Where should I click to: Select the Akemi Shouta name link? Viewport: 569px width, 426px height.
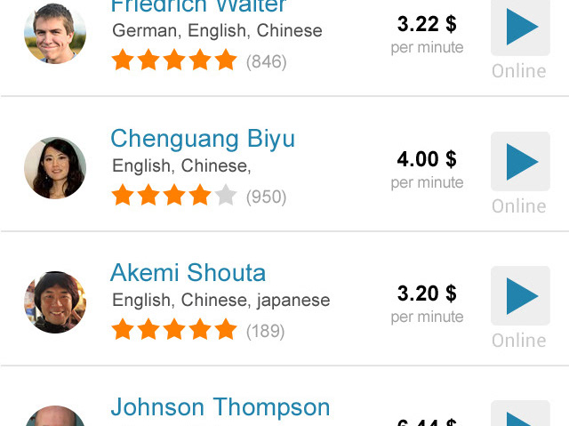[188, 272]
